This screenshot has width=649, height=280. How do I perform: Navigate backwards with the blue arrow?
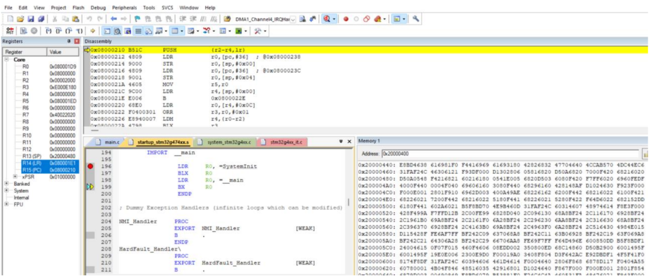point(114,19)
